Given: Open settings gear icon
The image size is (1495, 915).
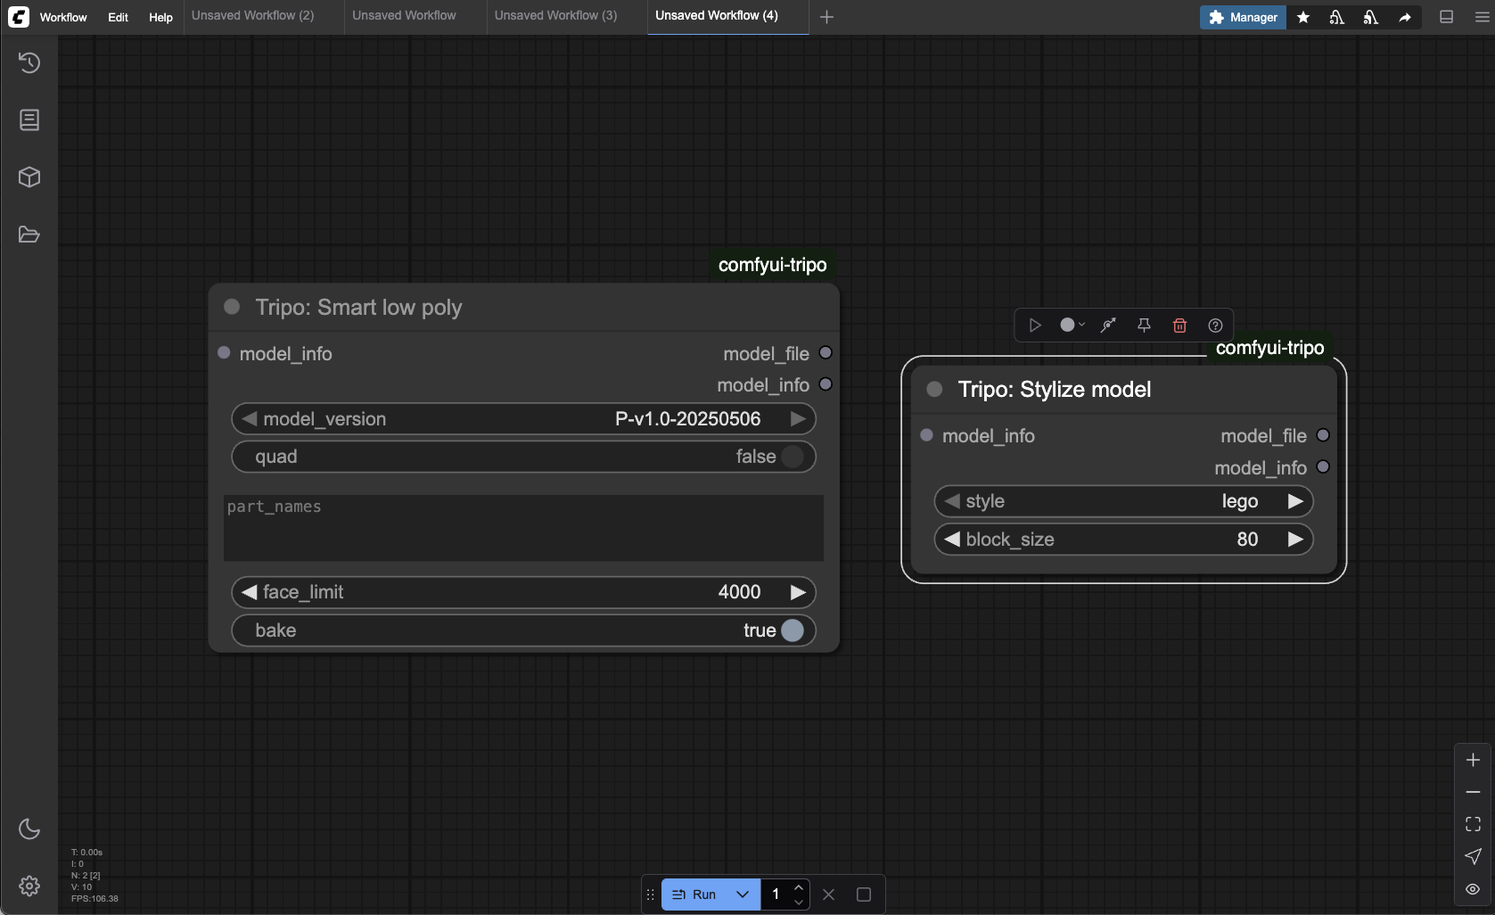Looking at the screenshot, I should pyautogui.click(x=29, y=886).
